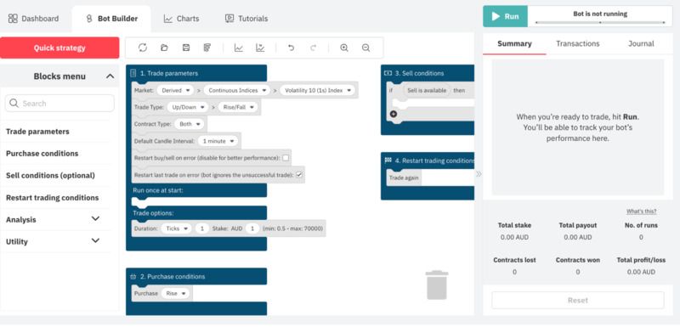Viewport: 680px width, 327px height.
Task: Click the Contracts won label
Action: tap(578, 260)
